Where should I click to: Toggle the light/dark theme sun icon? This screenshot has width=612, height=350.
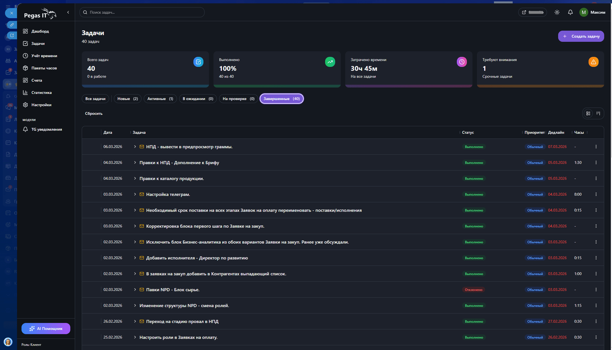point(557,12)
